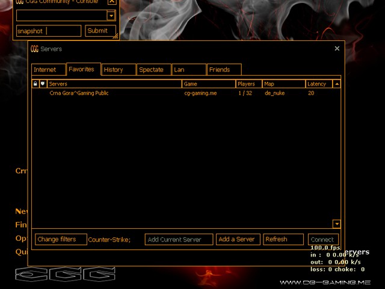The height and width of the screenshot is (289, 385).
Task: Connect to the selected server
Action: point(324,240)
